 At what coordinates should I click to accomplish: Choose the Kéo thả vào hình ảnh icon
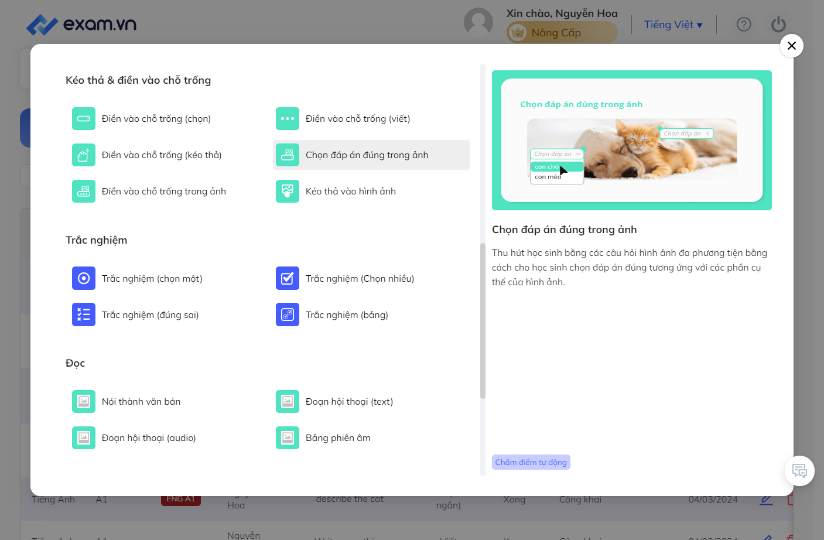click(288, 191)
